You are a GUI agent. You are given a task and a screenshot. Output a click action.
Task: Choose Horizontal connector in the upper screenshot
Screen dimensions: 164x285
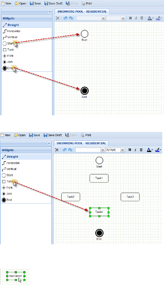tap(11, 31)
